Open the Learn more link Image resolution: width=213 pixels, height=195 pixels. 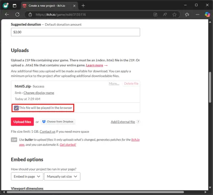click(x=94, y=65)
